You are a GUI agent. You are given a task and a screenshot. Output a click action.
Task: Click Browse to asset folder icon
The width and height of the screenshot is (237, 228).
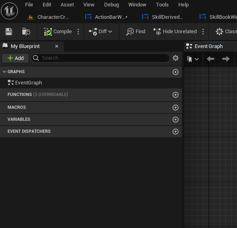26,32
